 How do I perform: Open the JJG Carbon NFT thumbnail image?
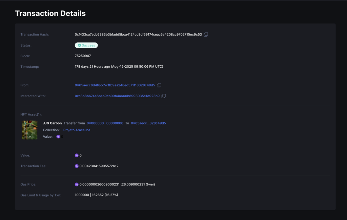pyautogui.click(x=30, y=130)
